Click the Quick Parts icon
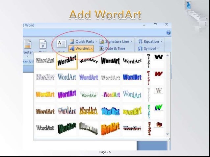 click(72, 42)
